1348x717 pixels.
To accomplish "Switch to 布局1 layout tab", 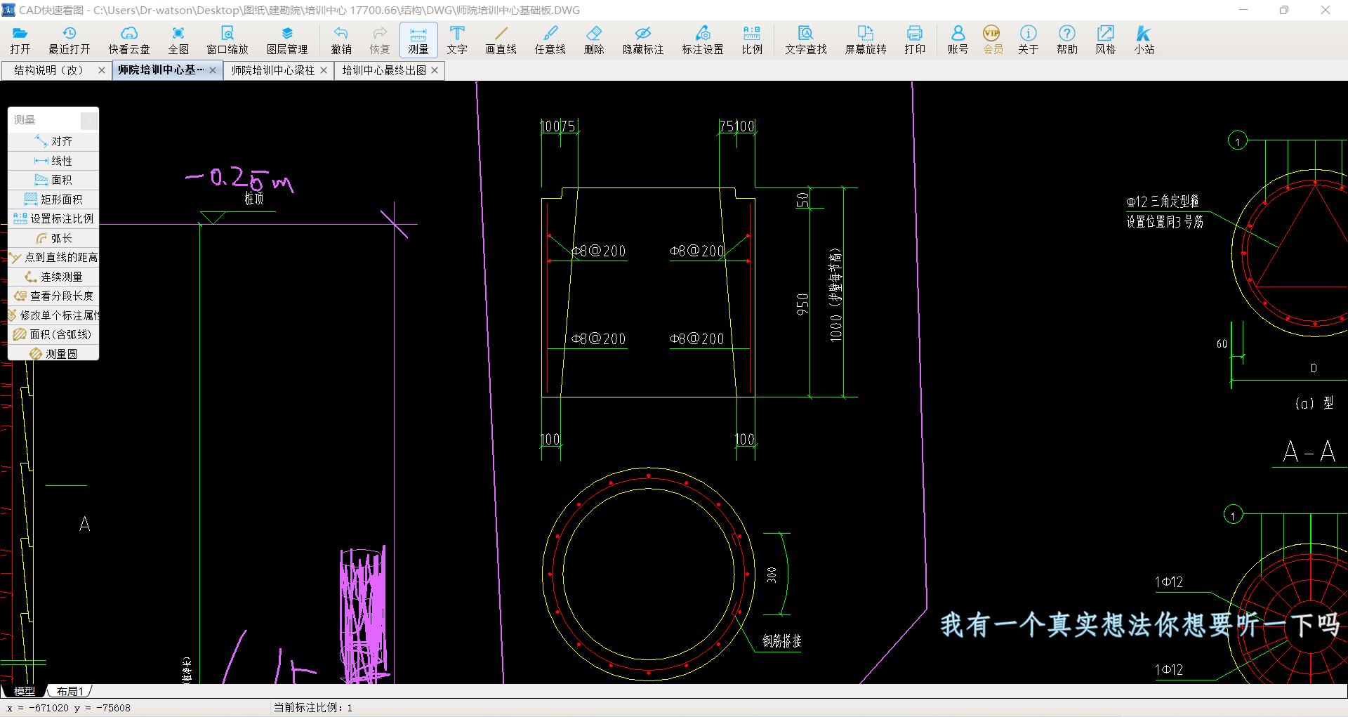I will (70, 691).
